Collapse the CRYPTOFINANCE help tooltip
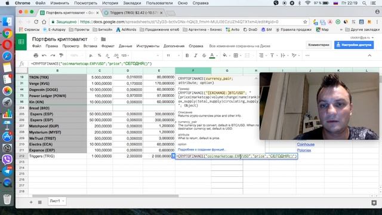The image size is (382, 215). (256, 78)
